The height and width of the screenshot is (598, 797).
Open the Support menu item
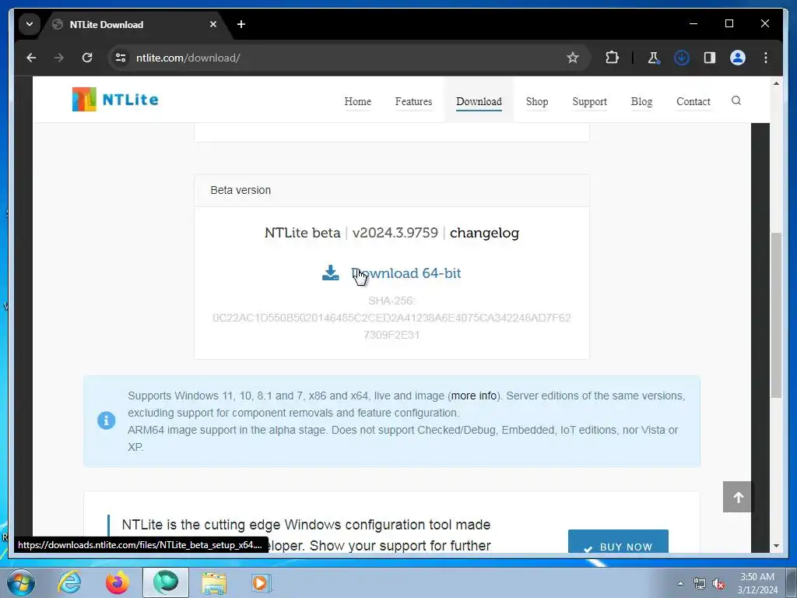pyautogui.click(x=590, y=101)
